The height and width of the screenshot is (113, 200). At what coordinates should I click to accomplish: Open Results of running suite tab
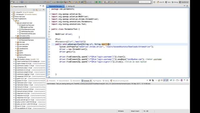pos(119,81)
